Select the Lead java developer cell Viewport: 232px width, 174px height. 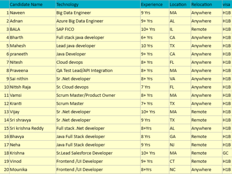tap(76, 46)
